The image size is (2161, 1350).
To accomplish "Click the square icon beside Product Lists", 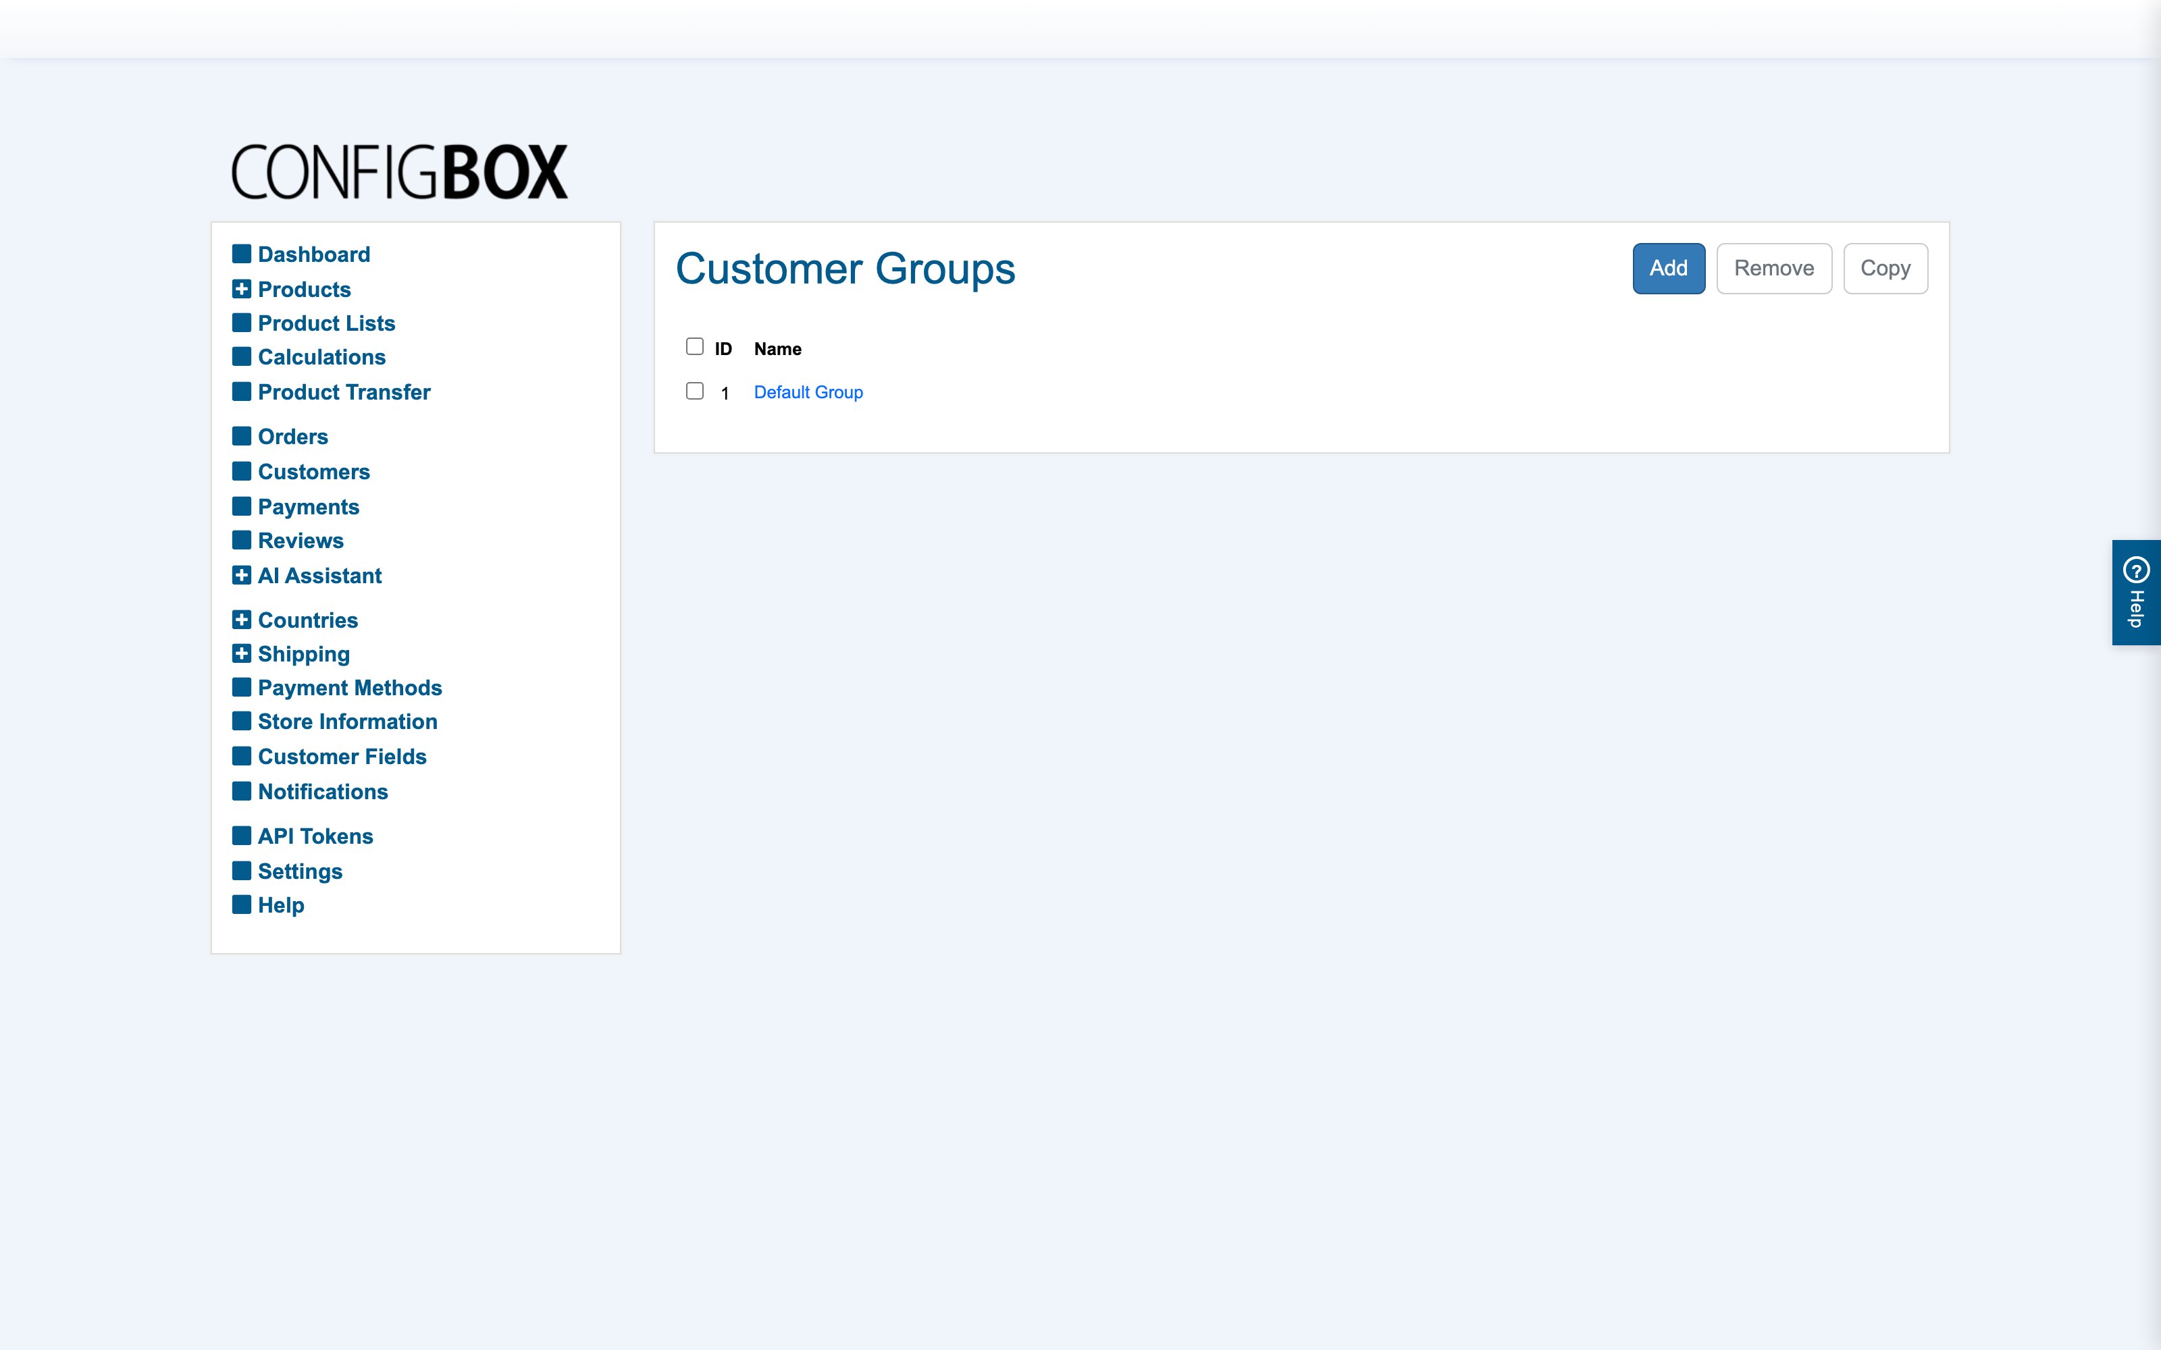I will (241, 323).
